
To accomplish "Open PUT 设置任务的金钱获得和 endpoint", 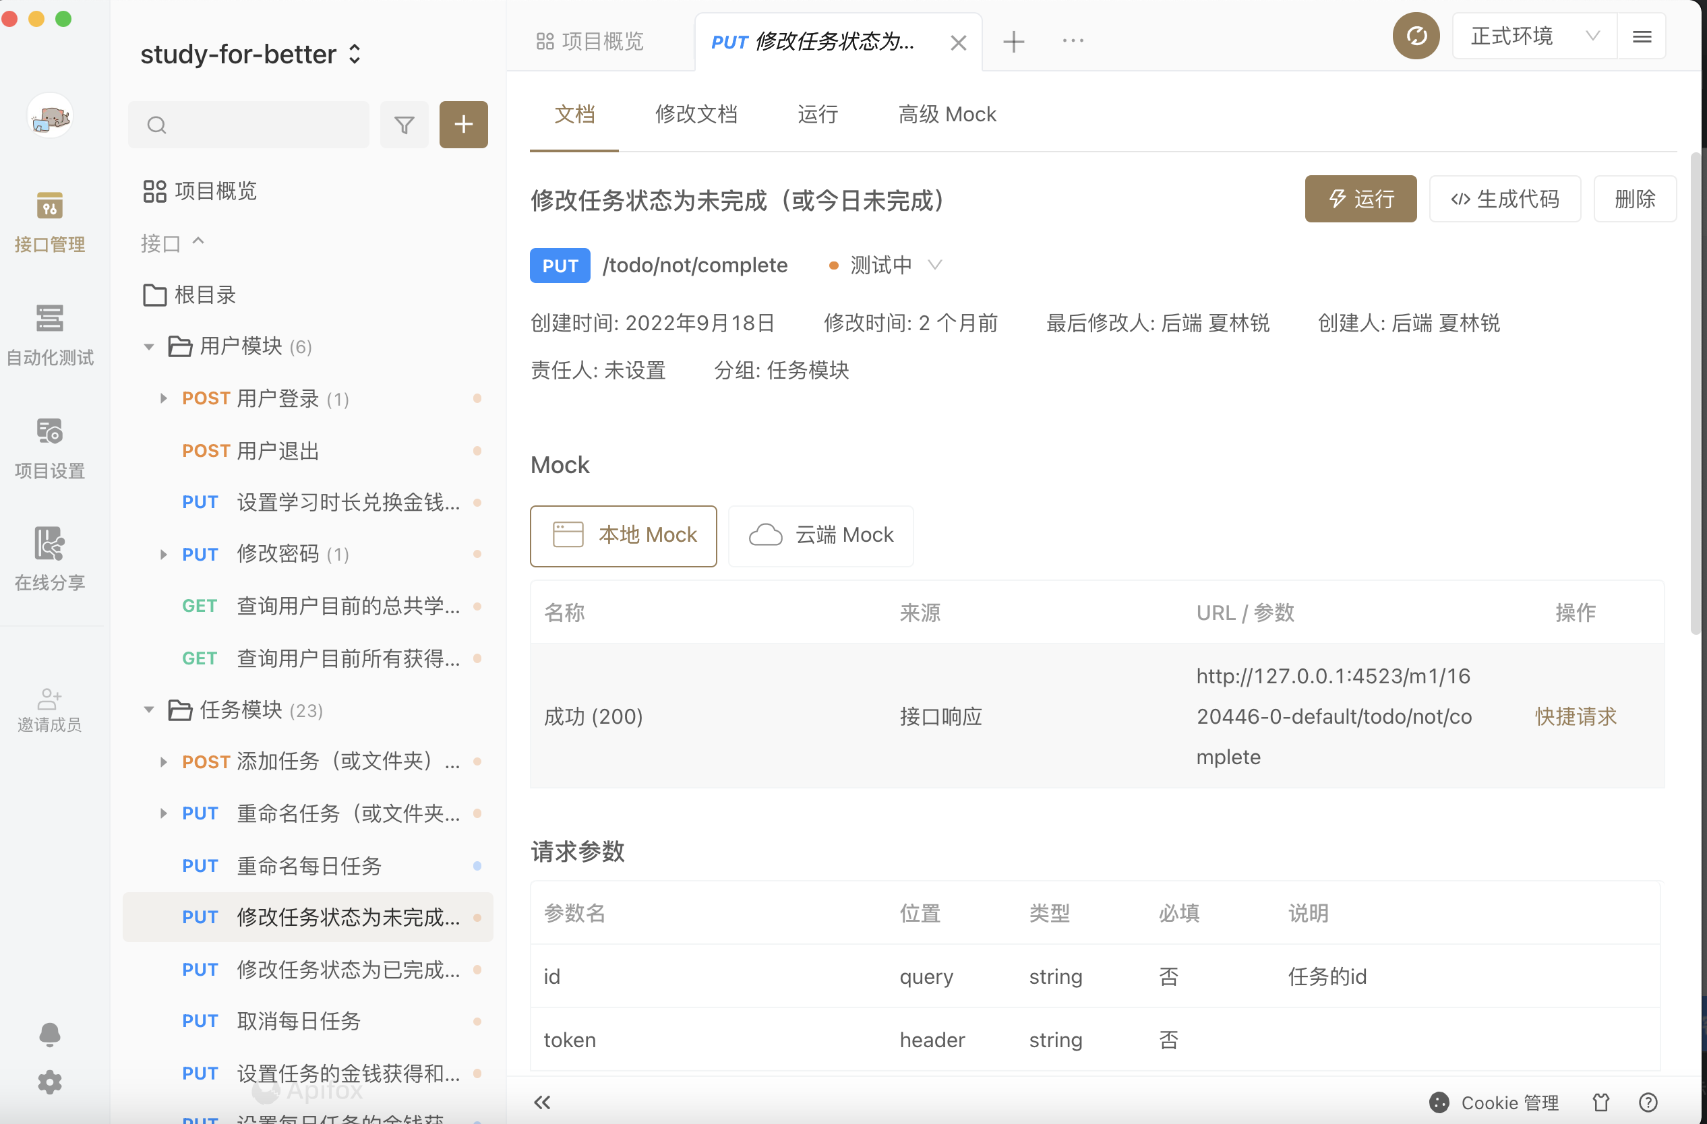I will pyautogui.click(x=308, y=1073).
